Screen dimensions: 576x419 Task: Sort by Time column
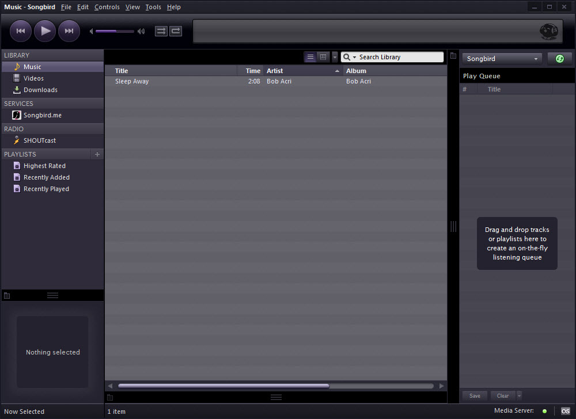point(250,71)
